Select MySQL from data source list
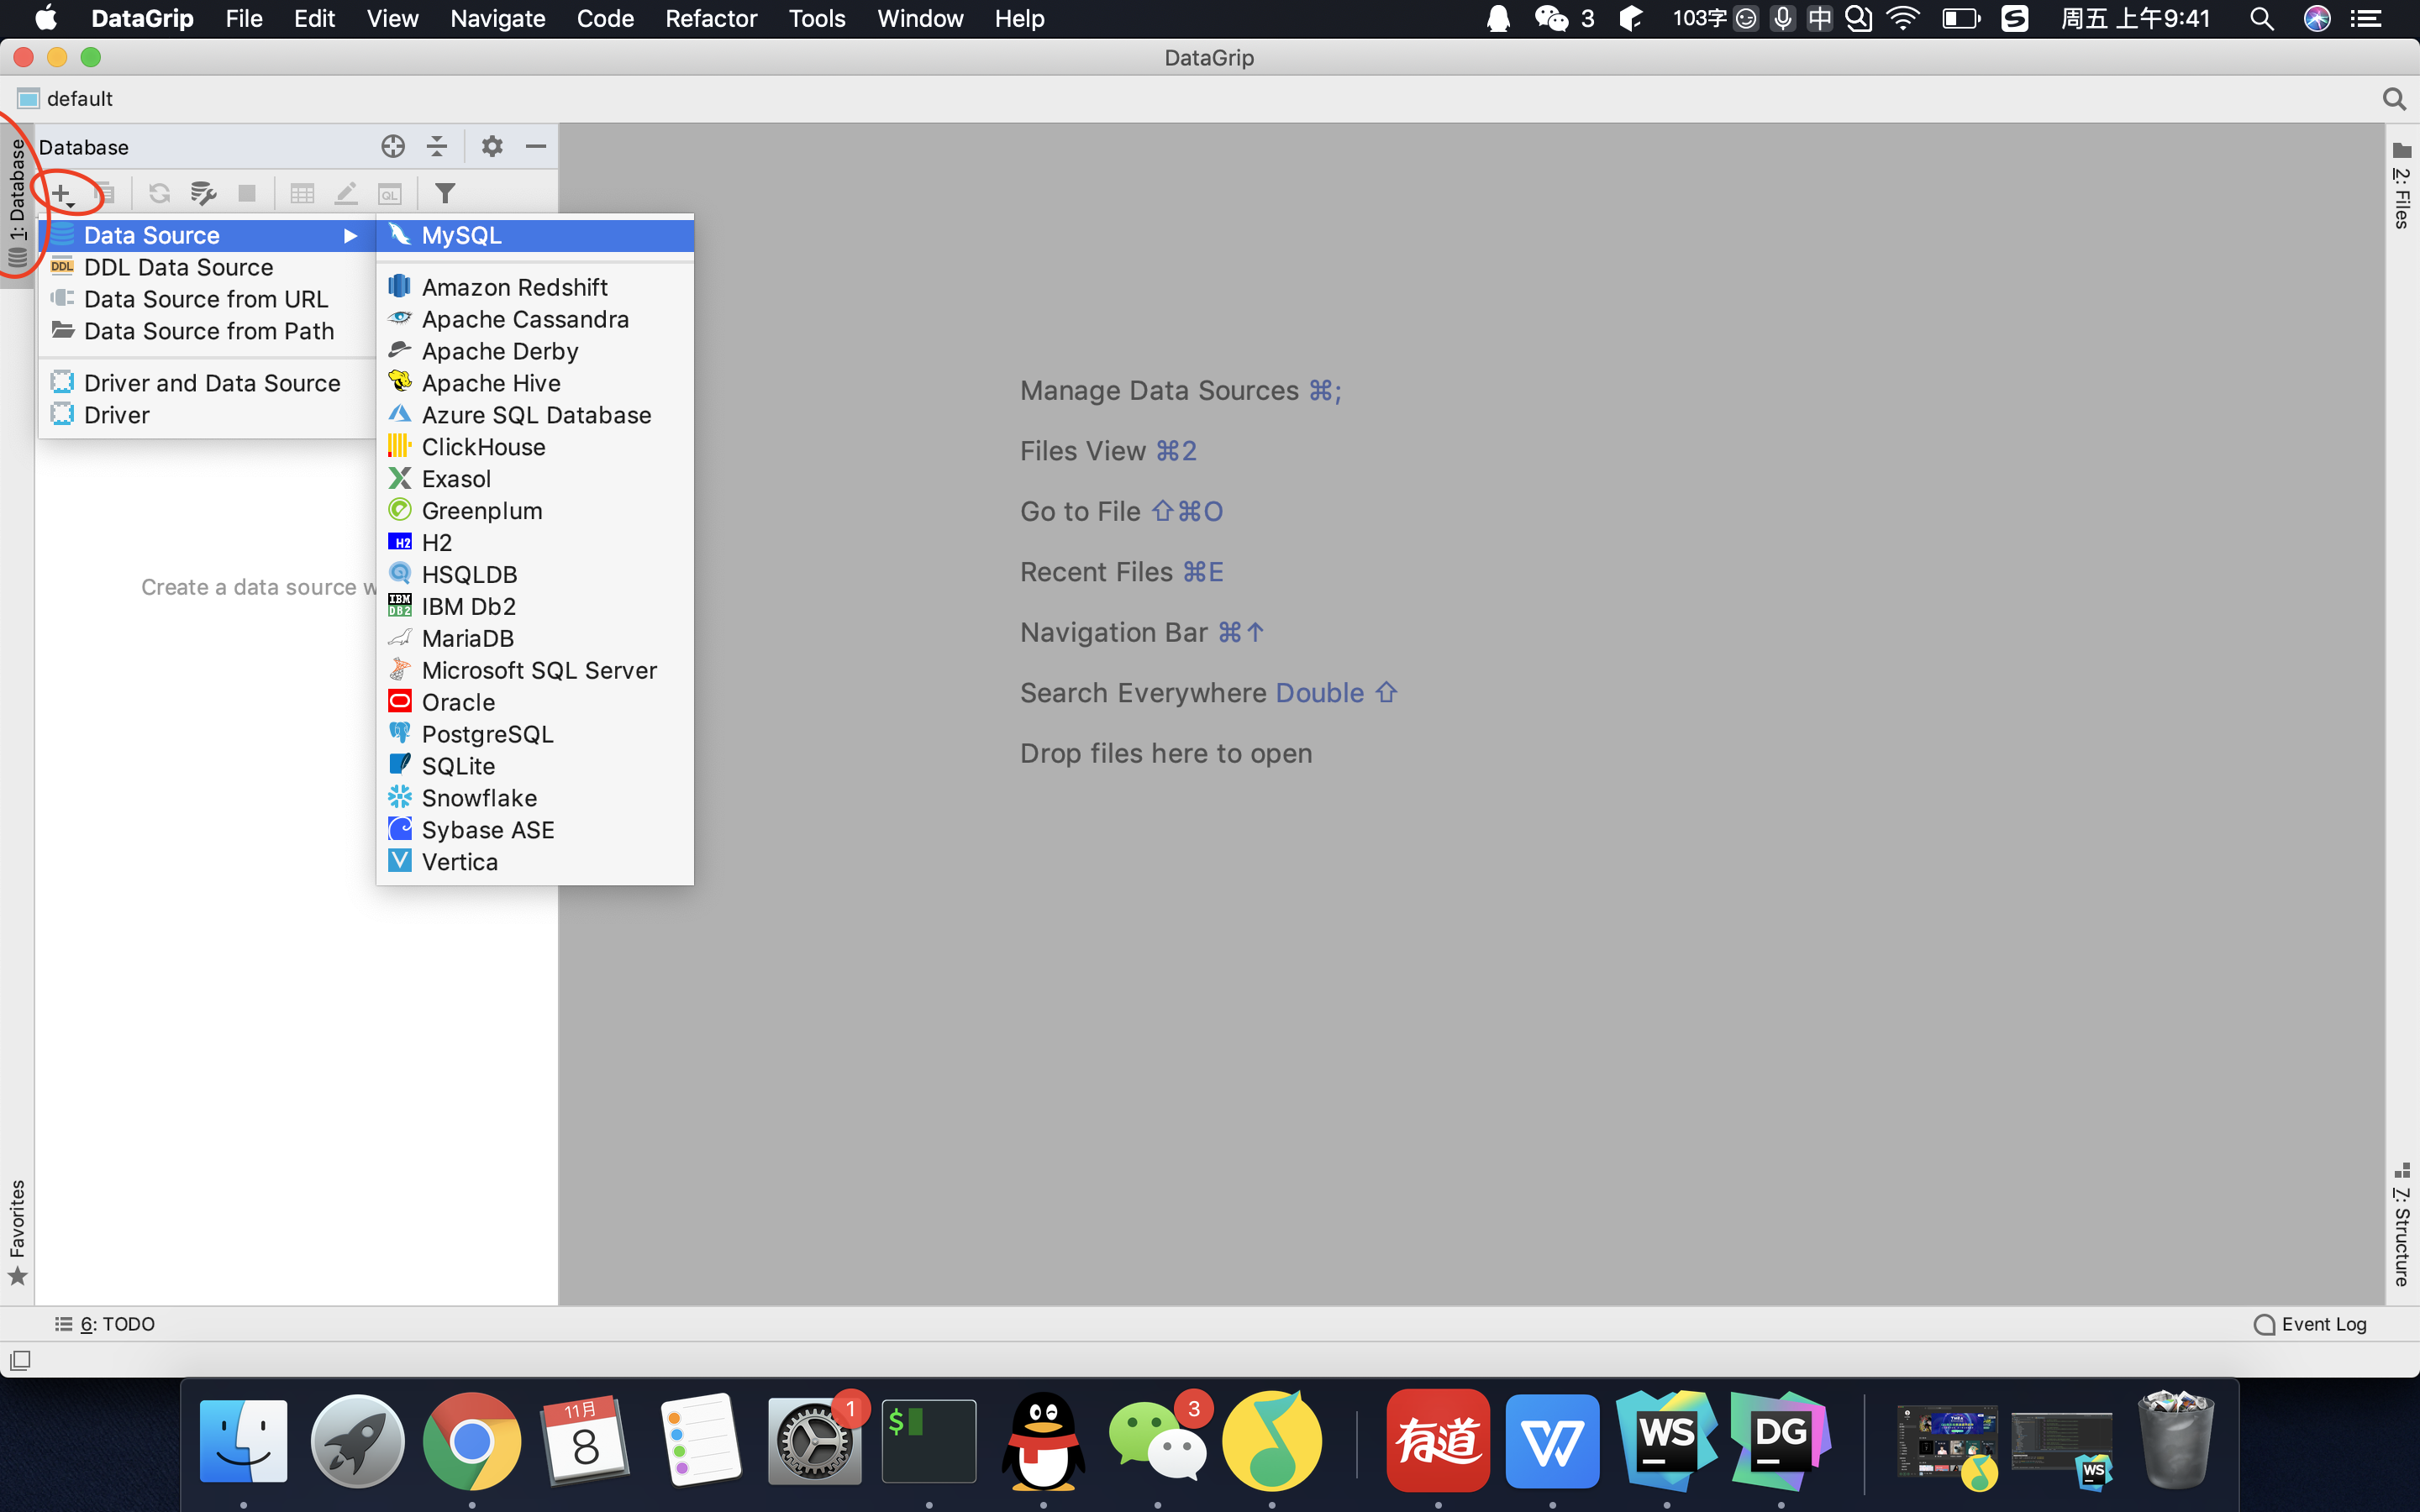 (461, 236)
